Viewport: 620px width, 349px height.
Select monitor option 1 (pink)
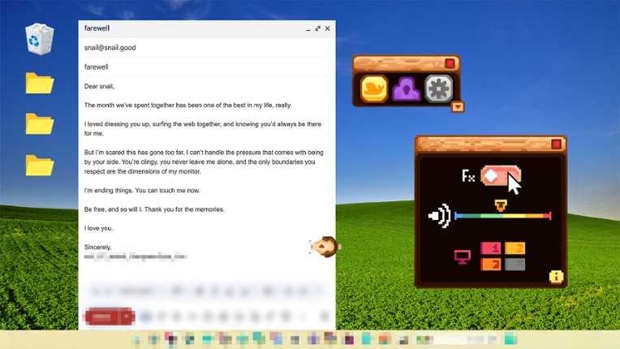click(x=491, y=248)
